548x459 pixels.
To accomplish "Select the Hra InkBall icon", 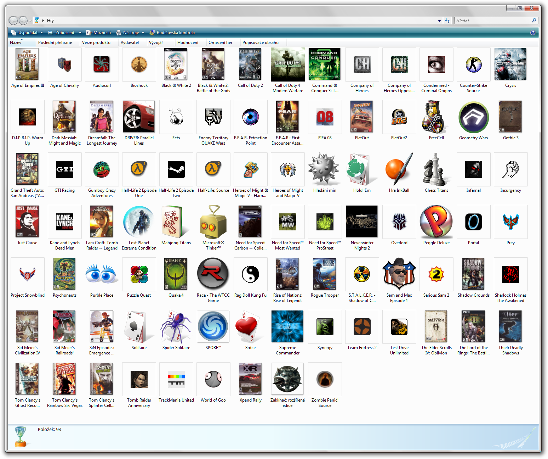I will pos(399,169).
